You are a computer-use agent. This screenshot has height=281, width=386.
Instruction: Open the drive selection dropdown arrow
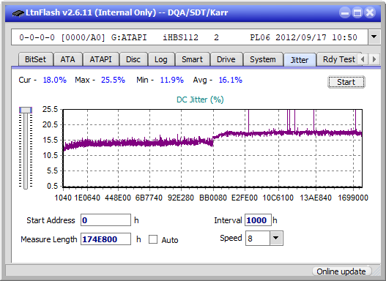click(374, 37)
